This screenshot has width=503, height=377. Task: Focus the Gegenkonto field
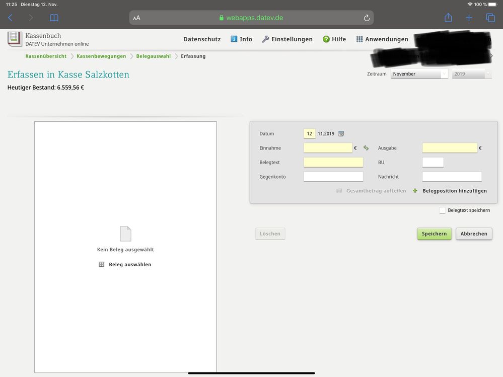click(x=333, y=177)
